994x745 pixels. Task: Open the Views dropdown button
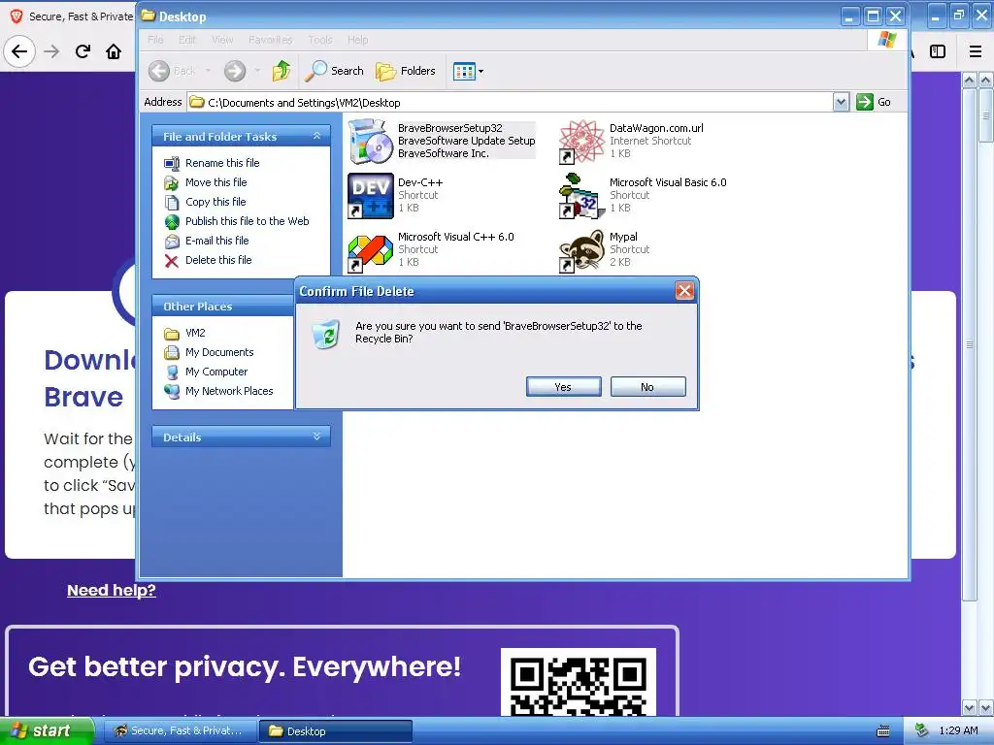tap(469, 71)
